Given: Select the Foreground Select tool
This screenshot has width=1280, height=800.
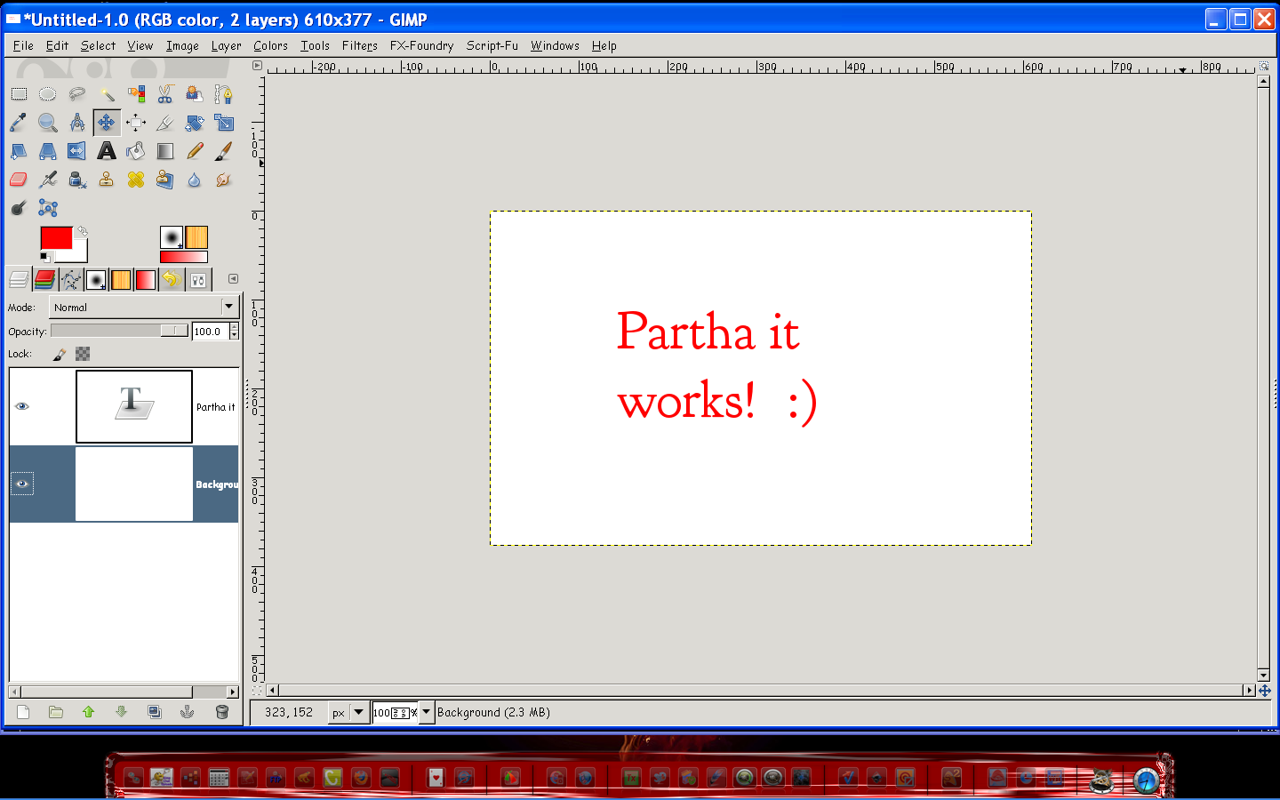Looking at the screenshot, I should tap(195, 93).
